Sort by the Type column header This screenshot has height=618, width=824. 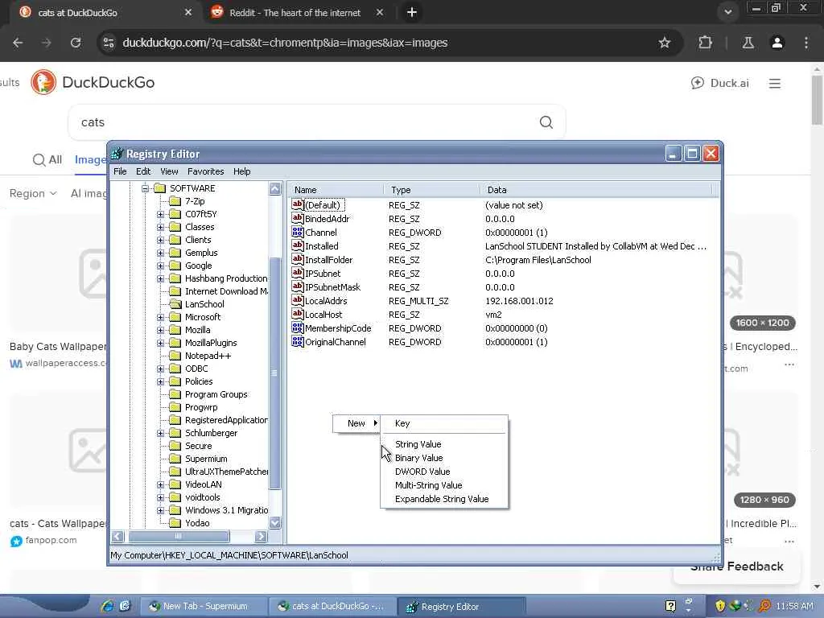431,190
